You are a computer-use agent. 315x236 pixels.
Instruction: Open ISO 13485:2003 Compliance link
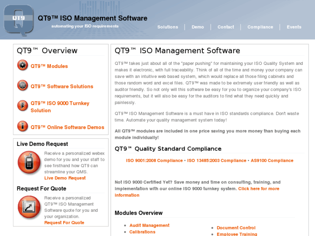point(217,161)
